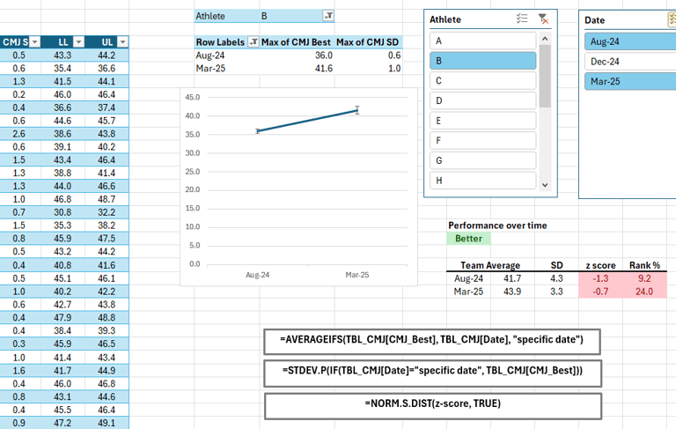This screenshot has width=676, height=429.
Task: Select LL cell 47.9
Action: click(x=62, y=318)
